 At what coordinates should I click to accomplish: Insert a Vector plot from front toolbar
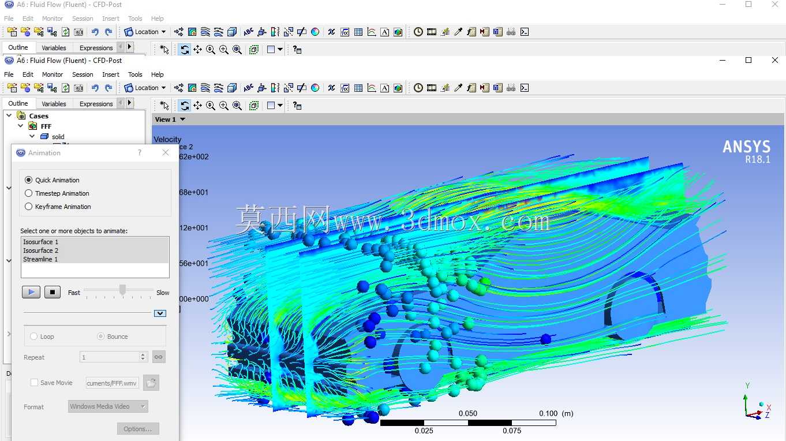pyautogui.click(x=179, y=88)
